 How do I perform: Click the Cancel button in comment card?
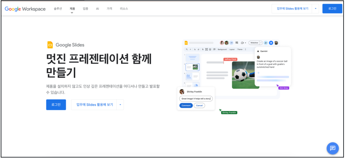click(x=199, y=106)
